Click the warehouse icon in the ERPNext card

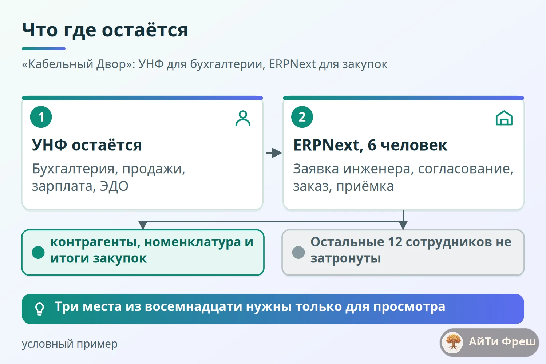[504, 118]
